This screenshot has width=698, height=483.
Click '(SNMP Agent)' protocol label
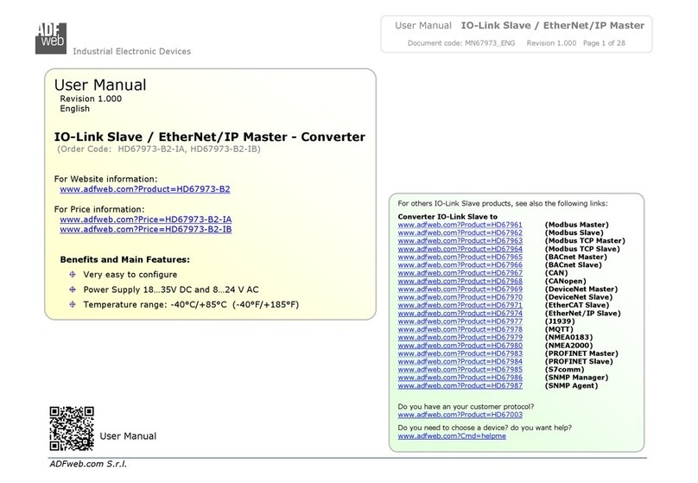point(571,386)
